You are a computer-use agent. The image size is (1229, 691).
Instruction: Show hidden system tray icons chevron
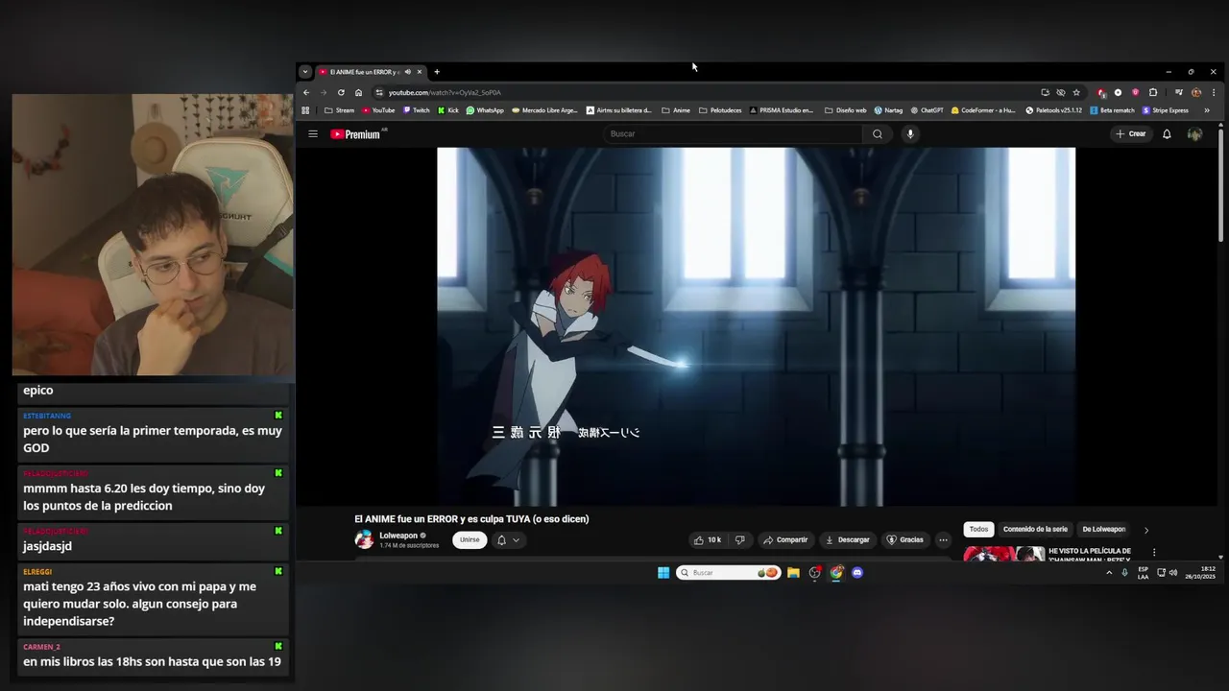(x=1109, y=573)
